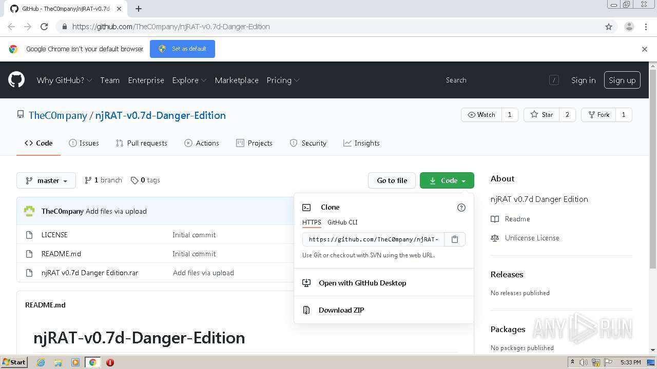Open njRAT v0.7d Danger Edition.rar file

(90, 273)
